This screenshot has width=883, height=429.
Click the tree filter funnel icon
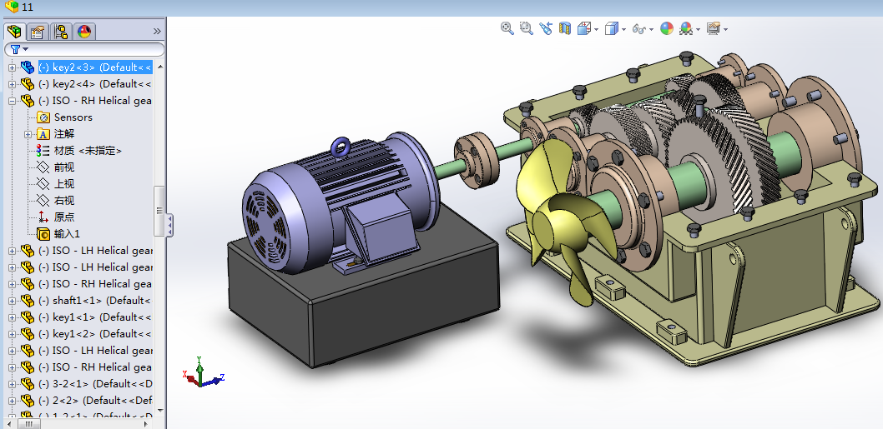(x=15, y=49)
